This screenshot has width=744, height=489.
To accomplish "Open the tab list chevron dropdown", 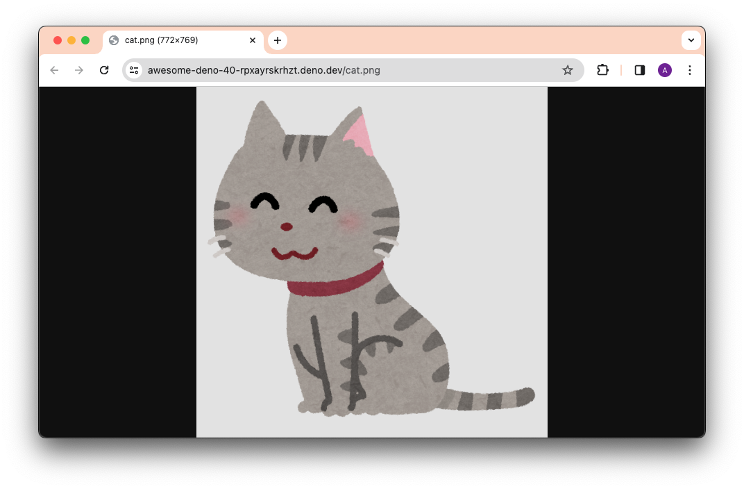I will pos(691,40).
